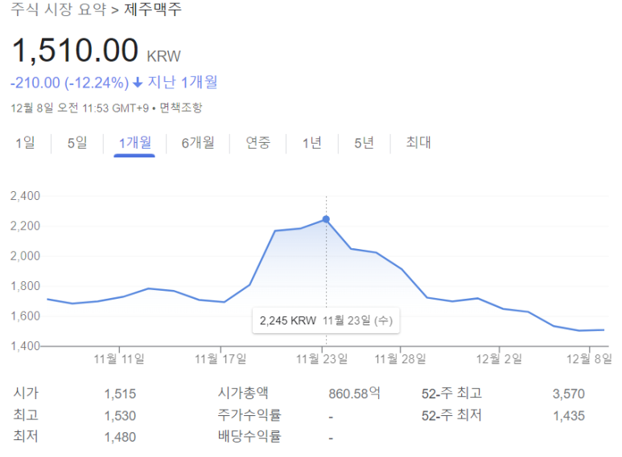Viewport: 622px width, 457px height.
Task: Click the 11월 28일 x-axis label
Action: click(x=400, y=359)
